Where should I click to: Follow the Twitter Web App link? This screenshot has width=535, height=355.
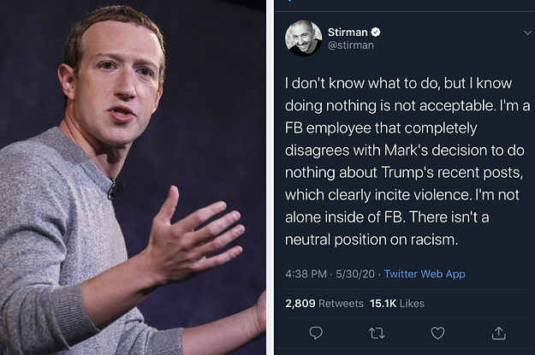pyautogui.click(x=425, y=274)
